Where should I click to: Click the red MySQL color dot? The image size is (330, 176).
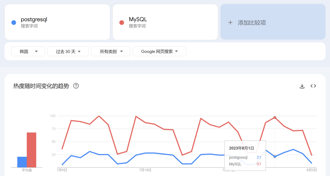[122, 23]
